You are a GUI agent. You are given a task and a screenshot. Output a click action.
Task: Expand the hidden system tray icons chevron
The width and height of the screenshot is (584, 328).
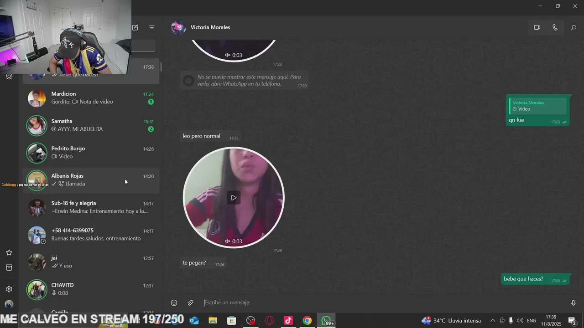click(492, 321)
